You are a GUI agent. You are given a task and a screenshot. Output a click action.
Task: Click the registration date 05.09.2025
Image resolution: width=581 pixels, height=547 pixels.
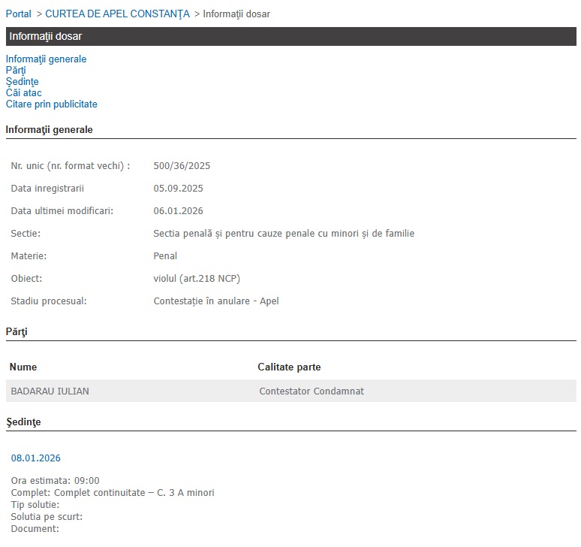tap(178, 189)
